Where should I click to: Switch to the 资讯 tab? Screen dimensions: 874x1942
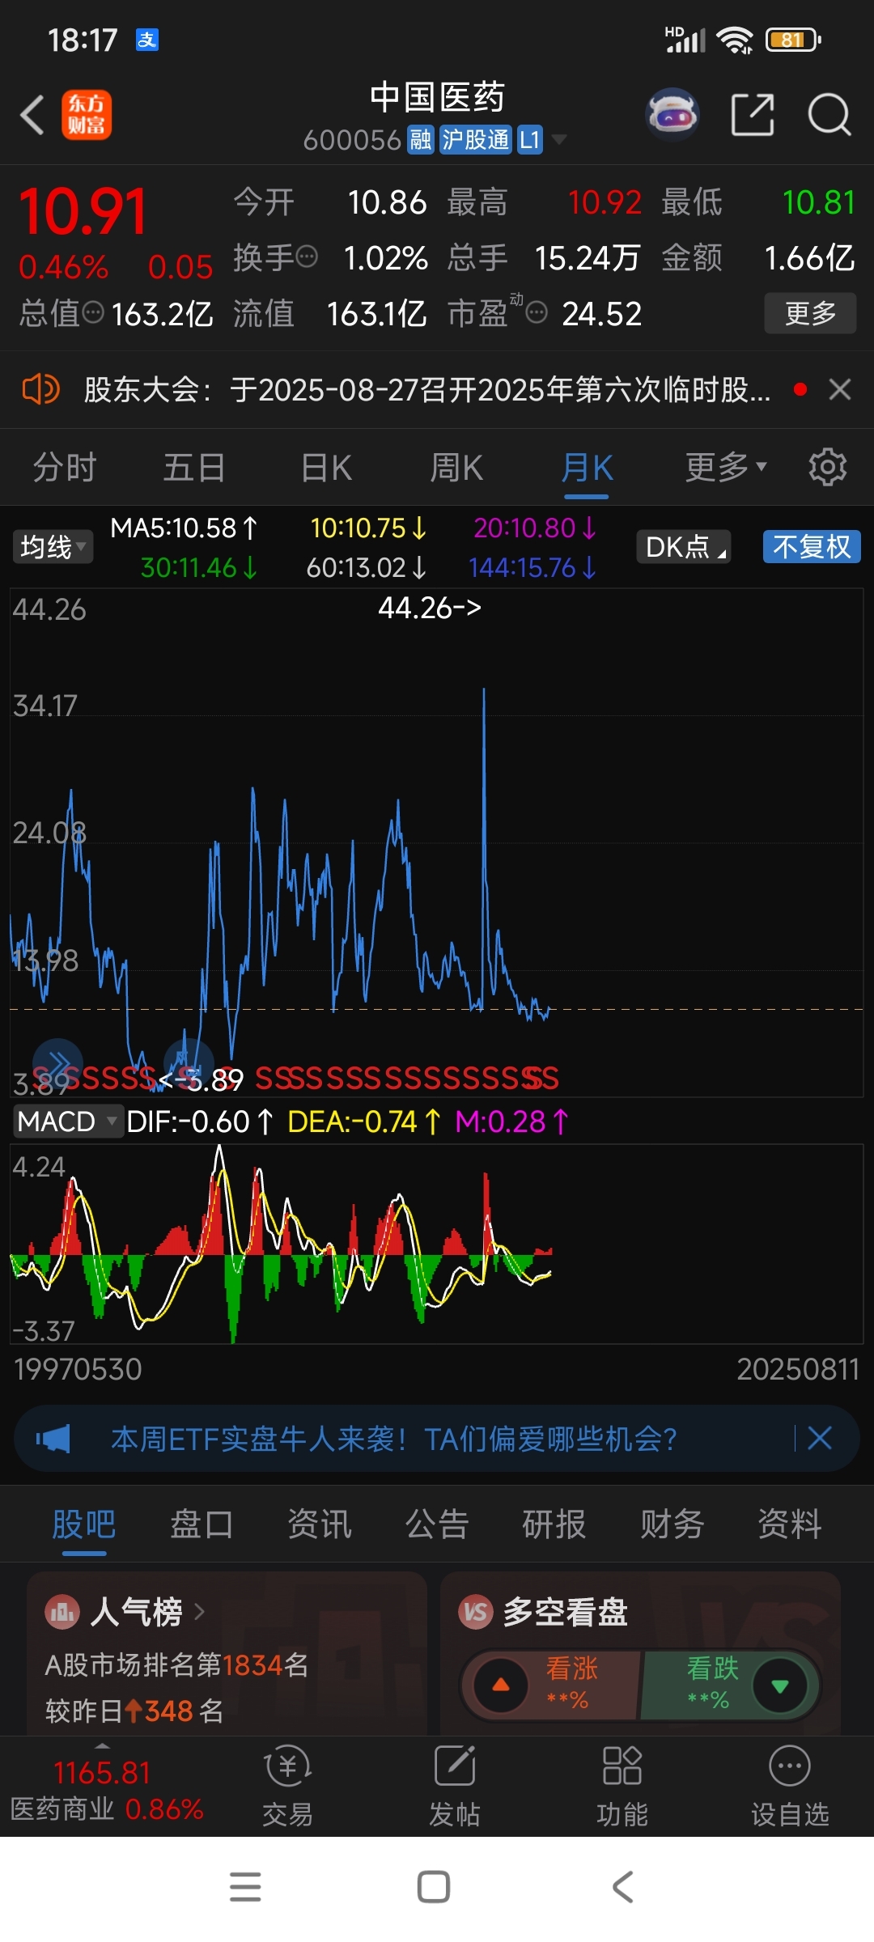coord(320,1524)
